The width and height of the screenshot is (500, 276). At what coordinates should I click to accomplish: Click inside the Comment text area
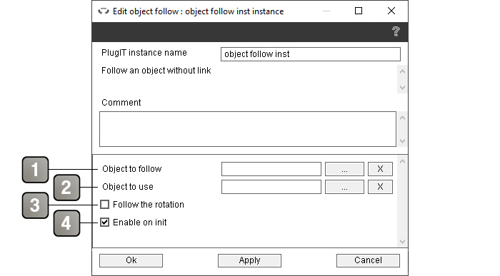[x=248, y=129]
